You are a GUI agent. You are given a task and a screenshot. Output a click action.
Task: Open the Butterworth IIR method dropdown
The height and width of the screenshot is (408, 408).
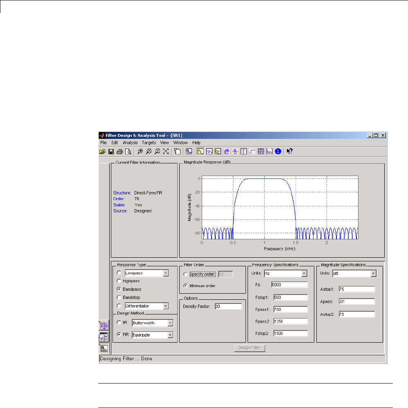coord(170,323)
